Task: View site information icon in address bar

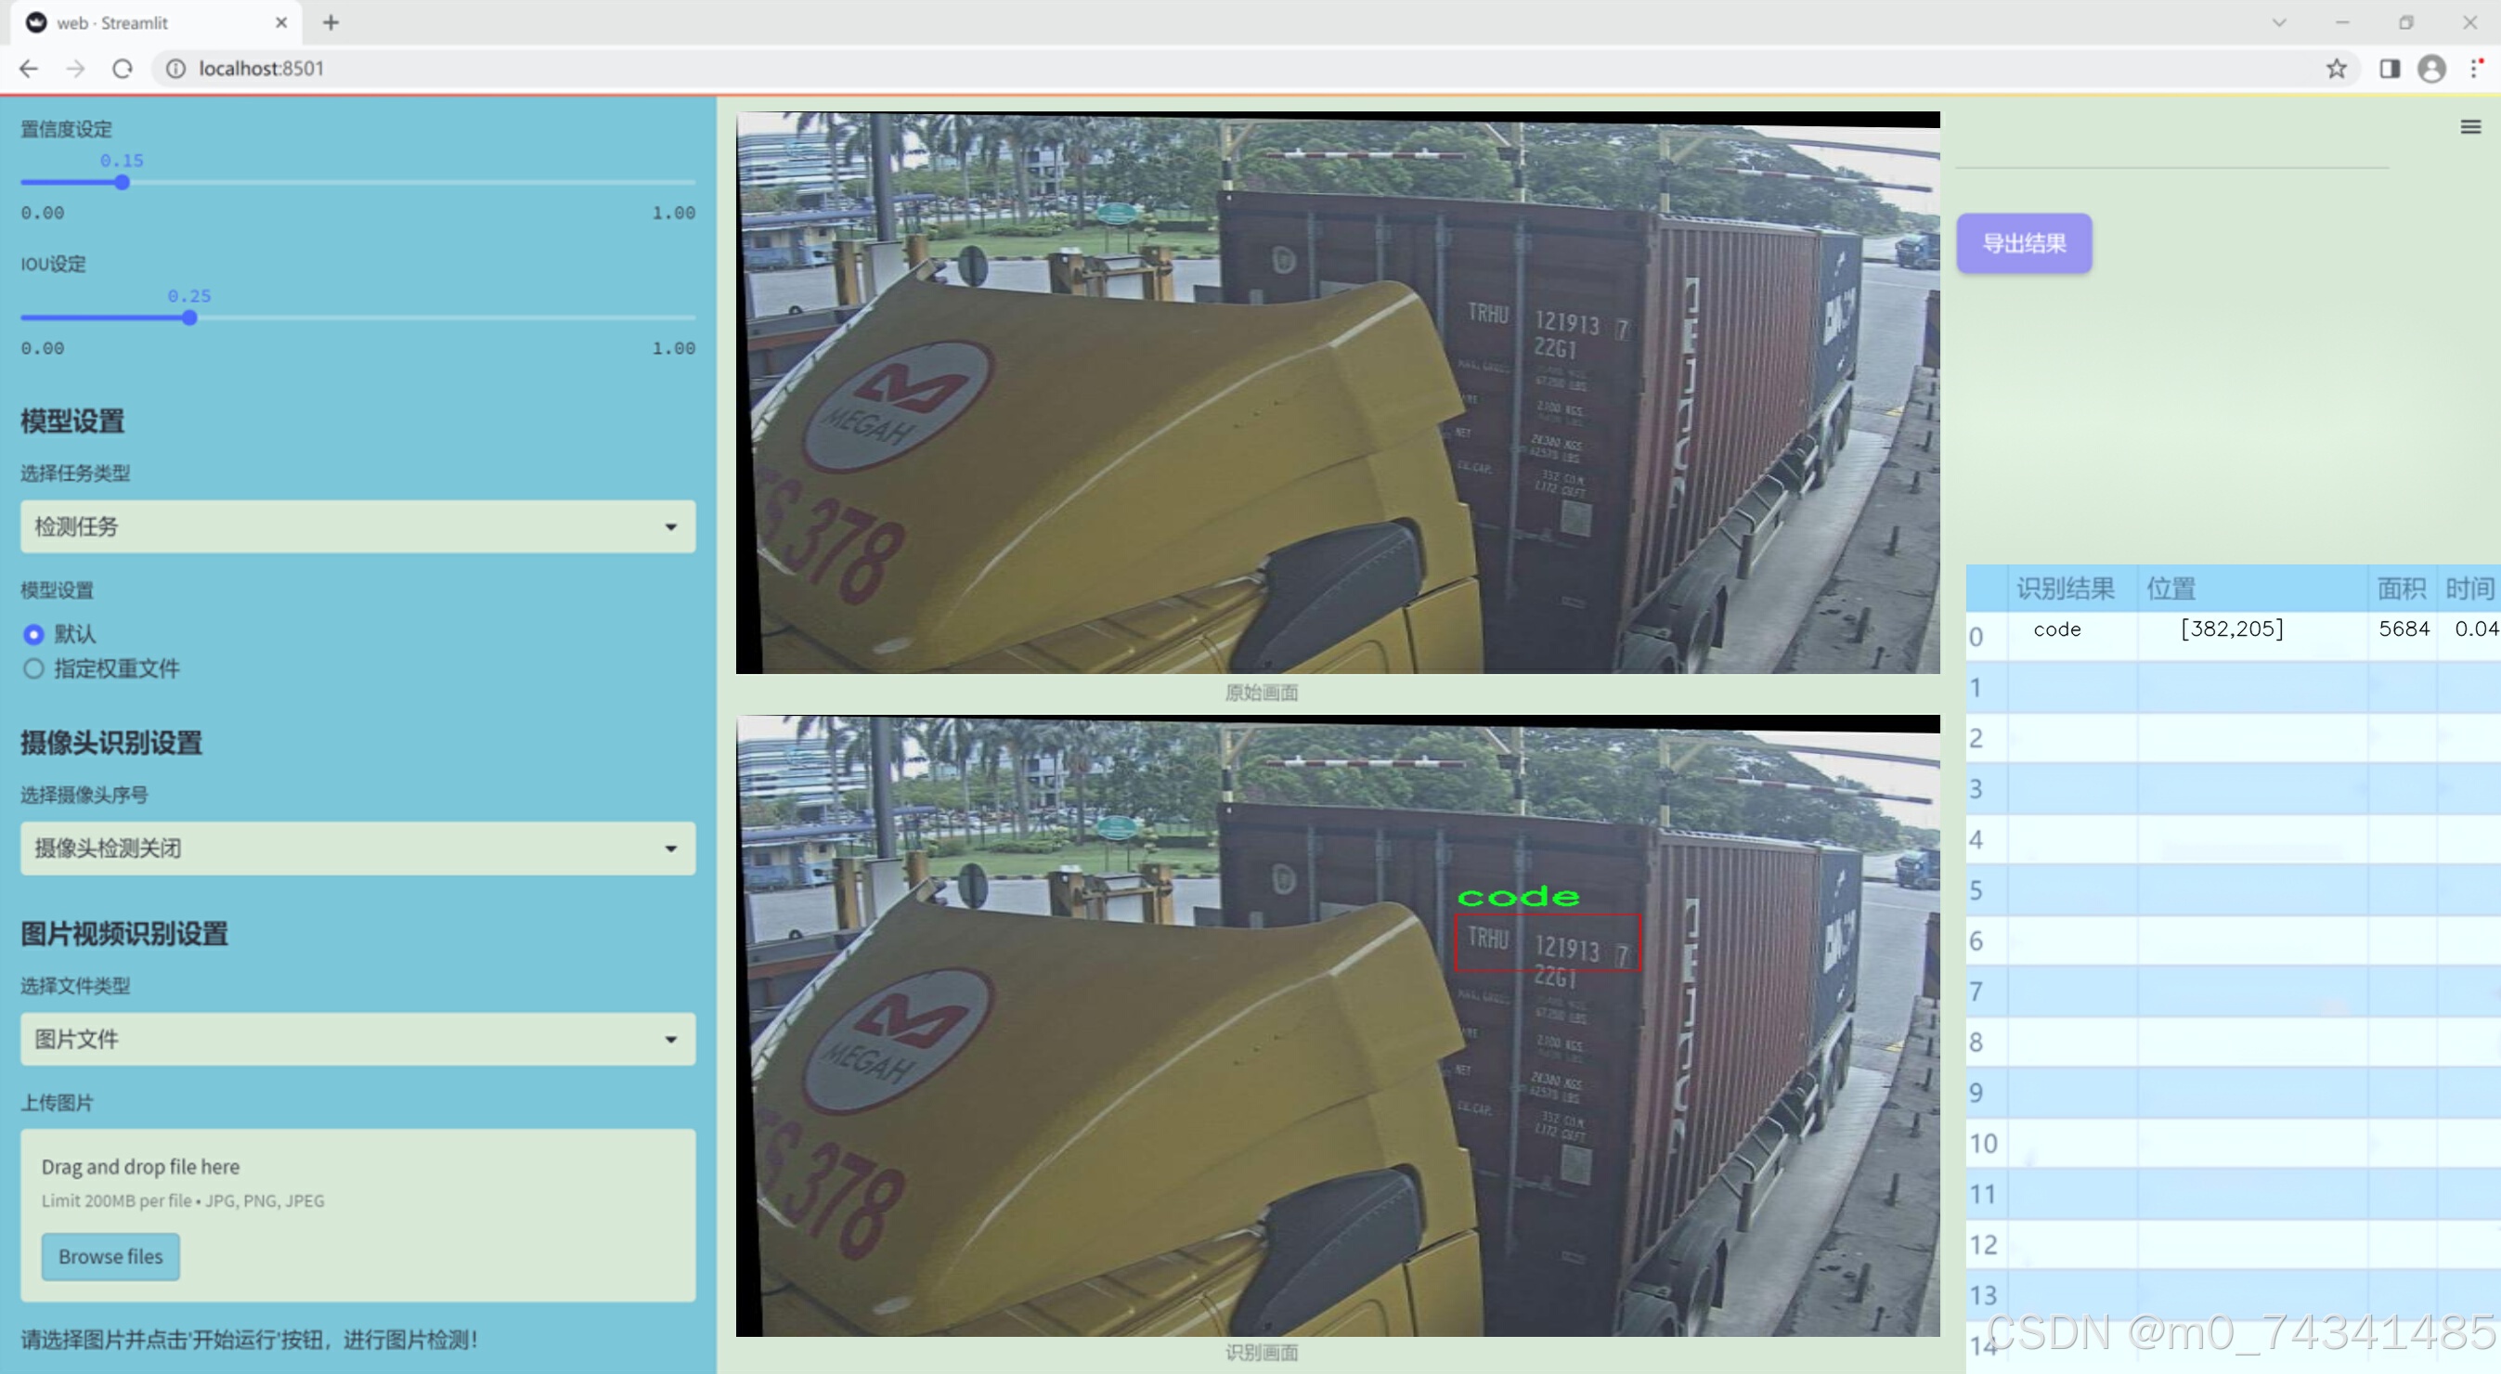Action: pos(175,69)
